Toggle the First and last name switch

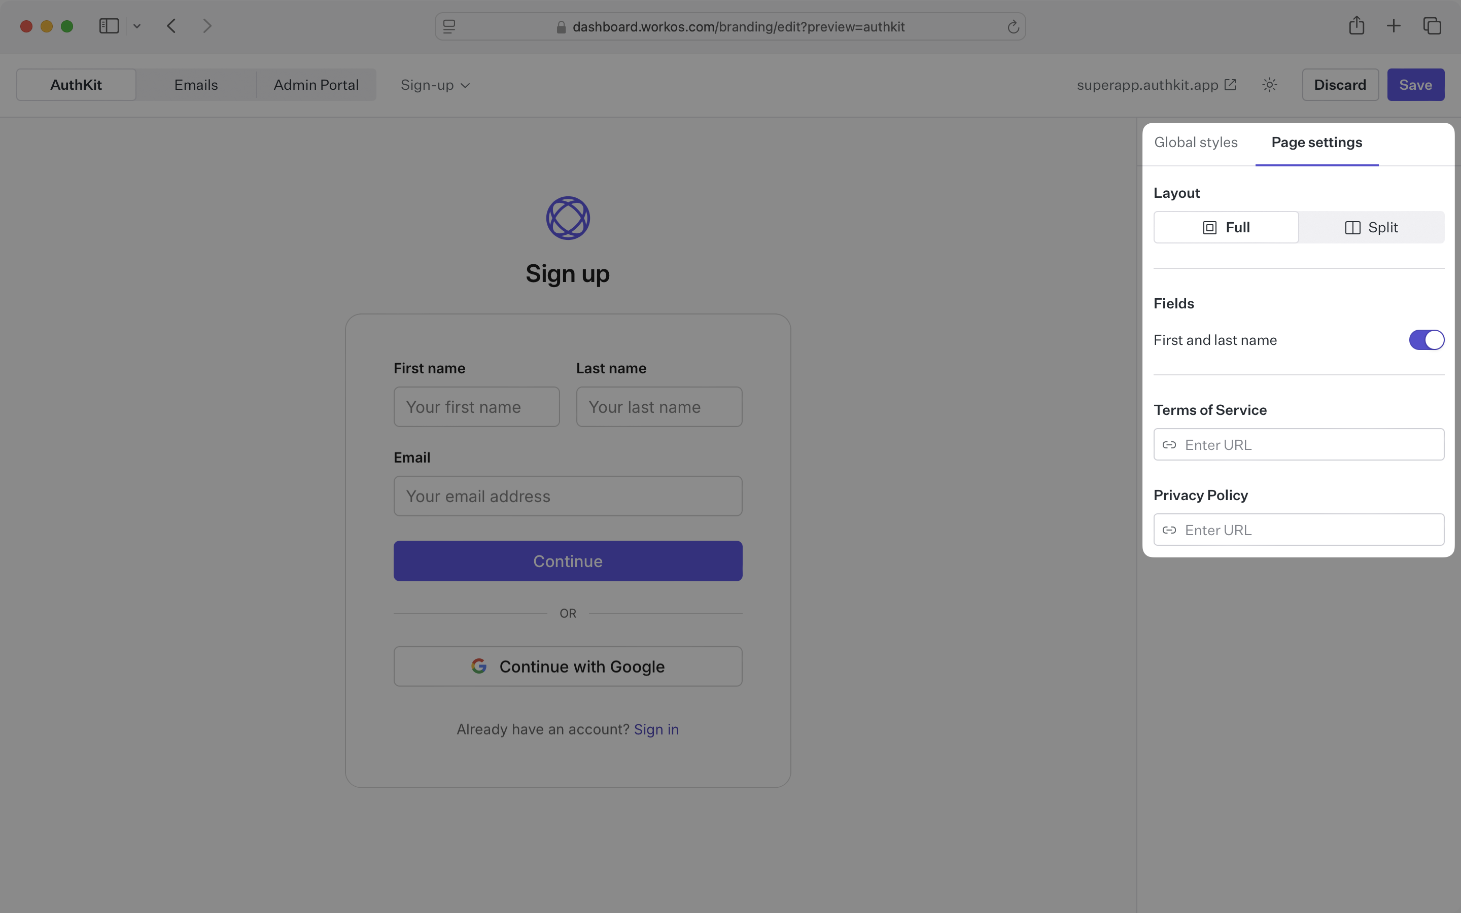[x=1428, y=339]
